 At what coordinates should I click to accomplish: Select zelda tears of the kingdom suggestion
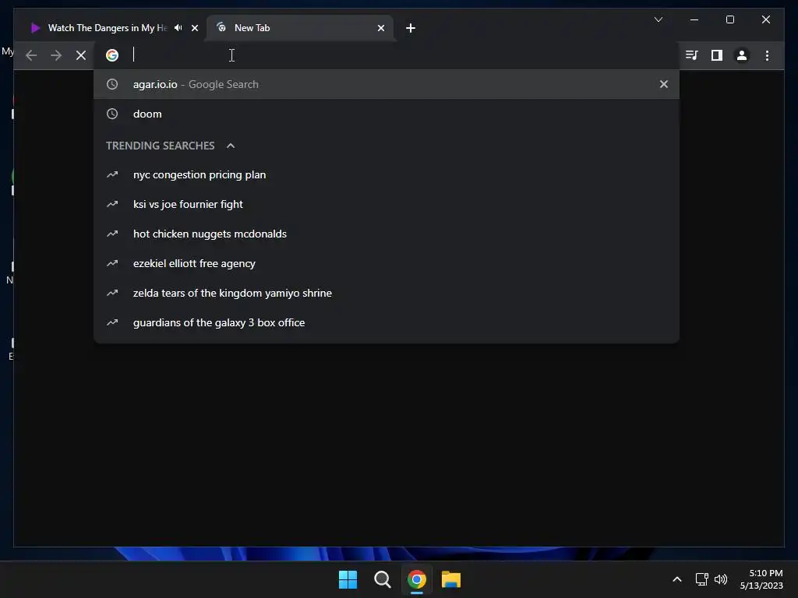387,293
